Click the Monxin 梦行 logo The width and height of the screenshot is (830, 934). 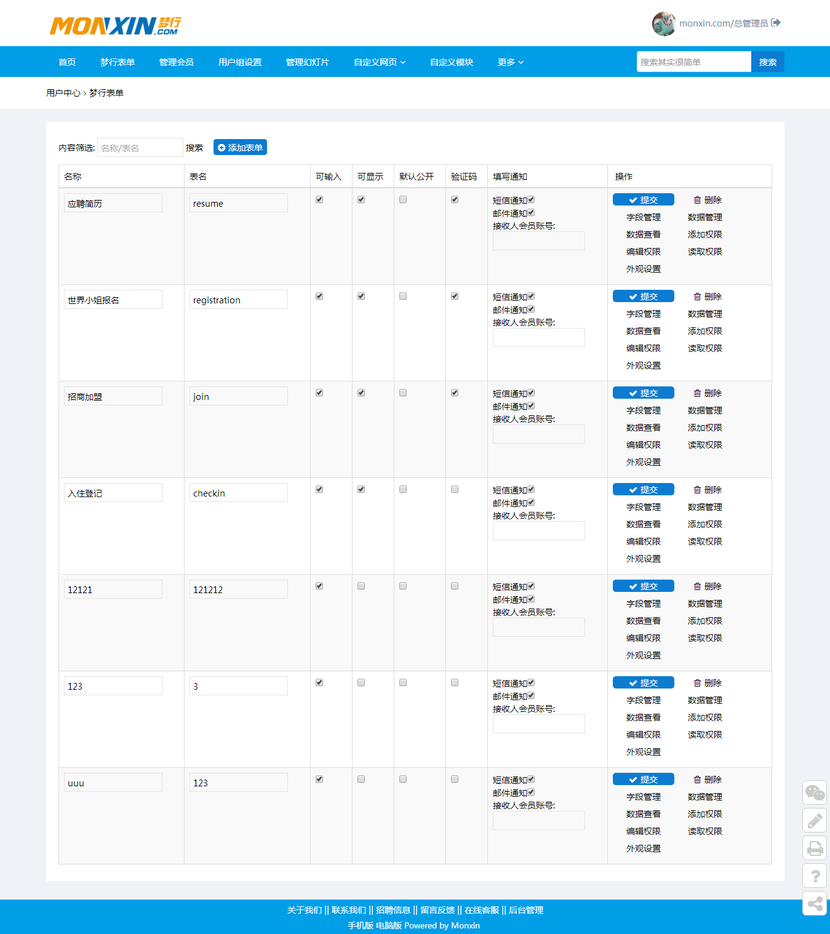pyautogui.click(x=115, y=26)
